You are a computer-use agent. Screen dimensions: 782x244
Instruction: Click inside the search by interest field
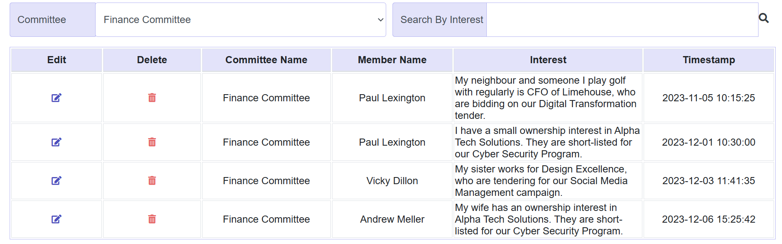click(621, 19)
